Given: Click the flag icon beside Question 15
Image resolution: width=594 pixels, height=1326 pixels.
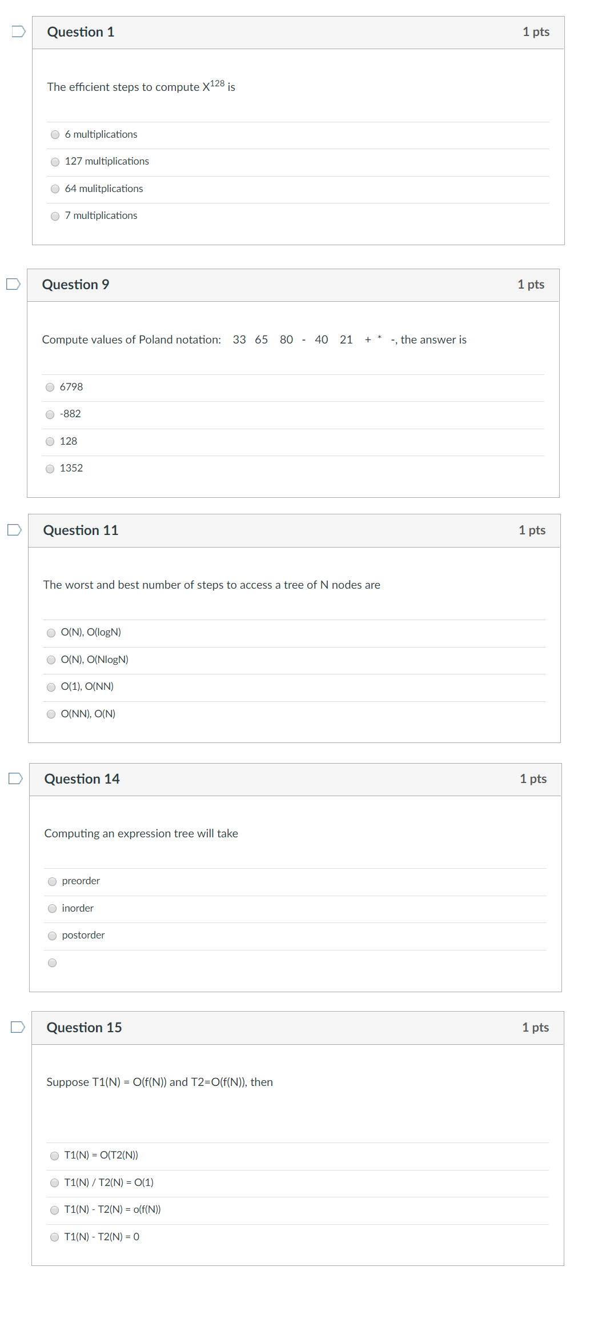Looking at the screenshot, I should [x=17, y=1026].
